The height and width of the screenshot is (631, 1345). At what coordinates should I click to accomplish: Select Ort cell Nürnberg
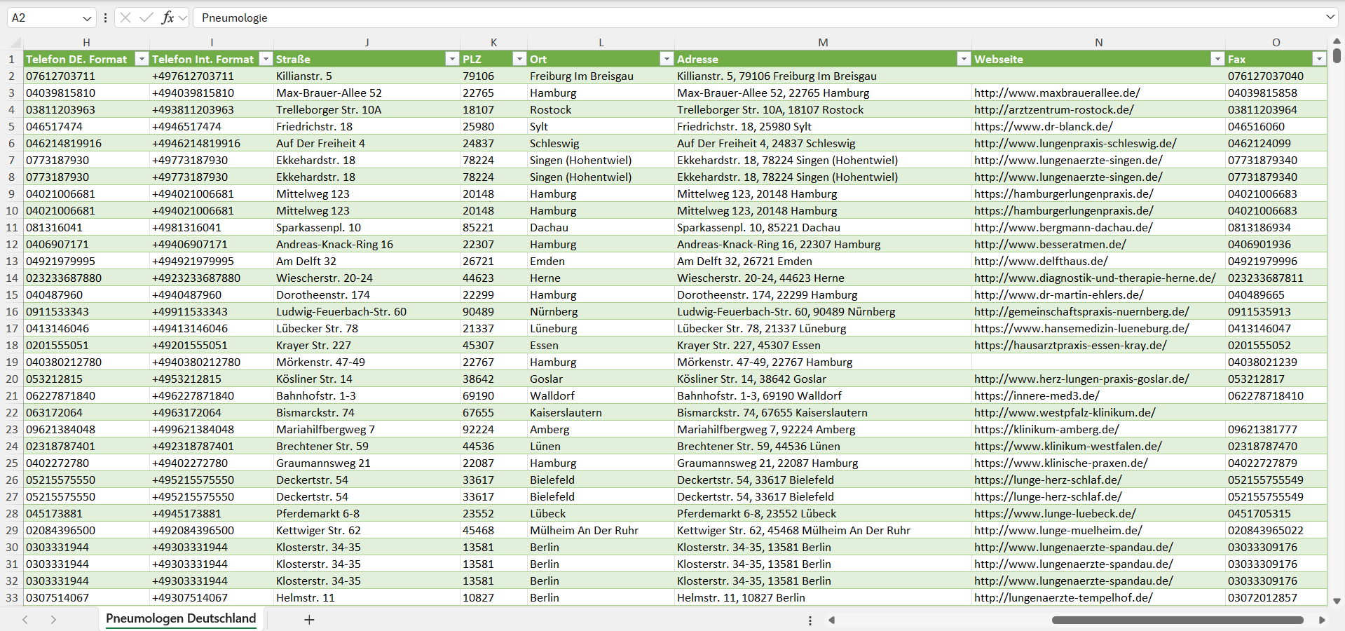[601, 311]
